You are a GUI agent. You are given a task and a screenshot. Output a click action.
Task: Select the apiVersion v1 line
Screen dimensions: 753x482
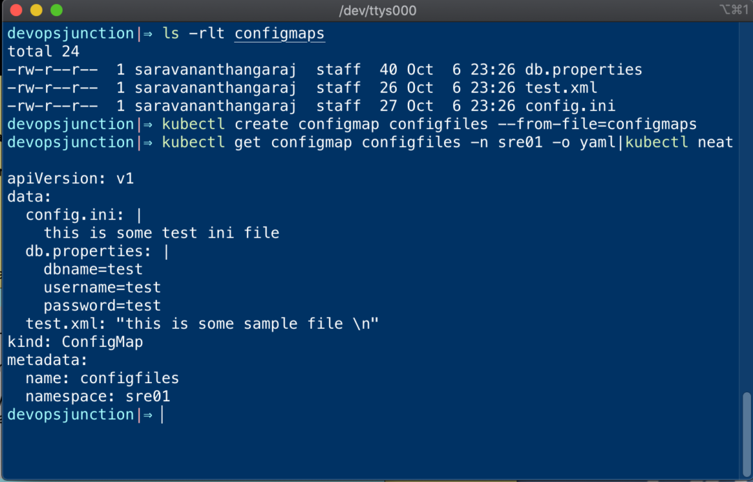point(70,178)
